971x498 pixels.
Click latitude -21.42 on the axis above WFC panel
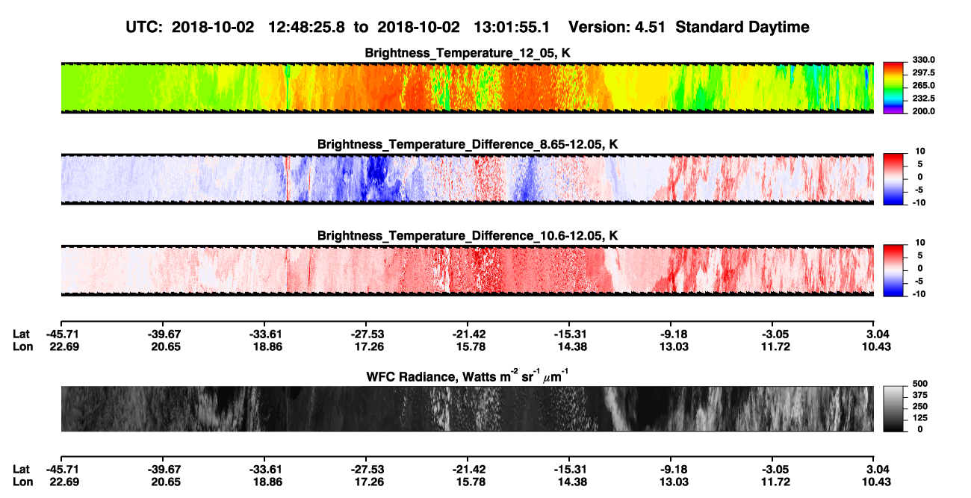(x=468, y=334)
